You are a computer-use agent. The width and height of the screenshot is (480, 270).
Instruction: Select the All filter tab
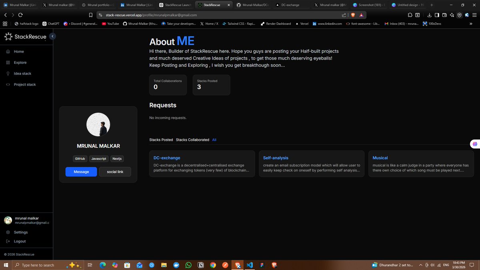tap(214, 140)
